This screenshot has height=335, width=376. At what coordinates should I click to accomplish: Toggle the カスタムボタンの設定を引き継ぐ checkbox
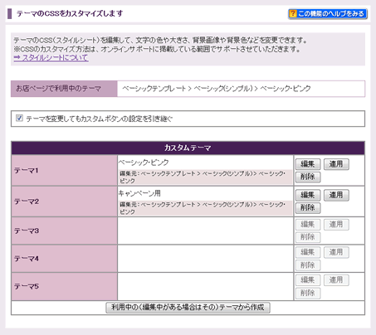tap(19, 119)
